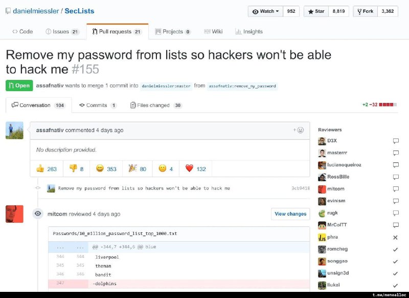Viewport: 409px width, 298px height.
Task: Open assafnativ author link in header
Action: pyautogui.click(x=50, y=86)
